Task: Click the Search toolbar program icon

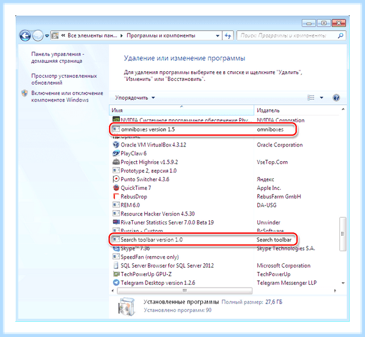Action: [116, 239]
